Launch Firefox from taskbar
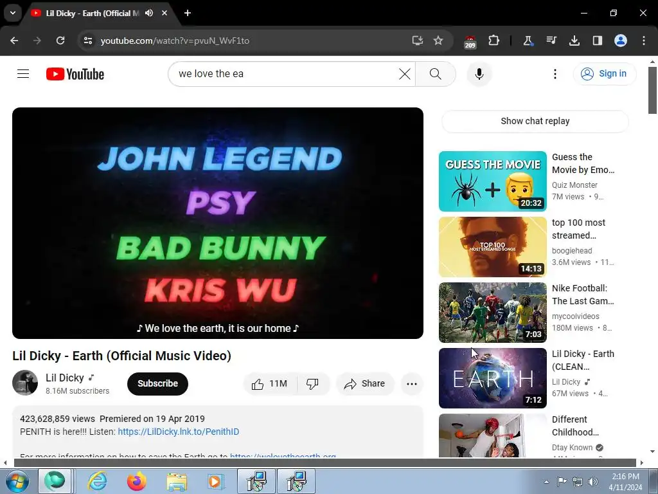Viewport: 658px width, 494px height. [x=137, y=481]
